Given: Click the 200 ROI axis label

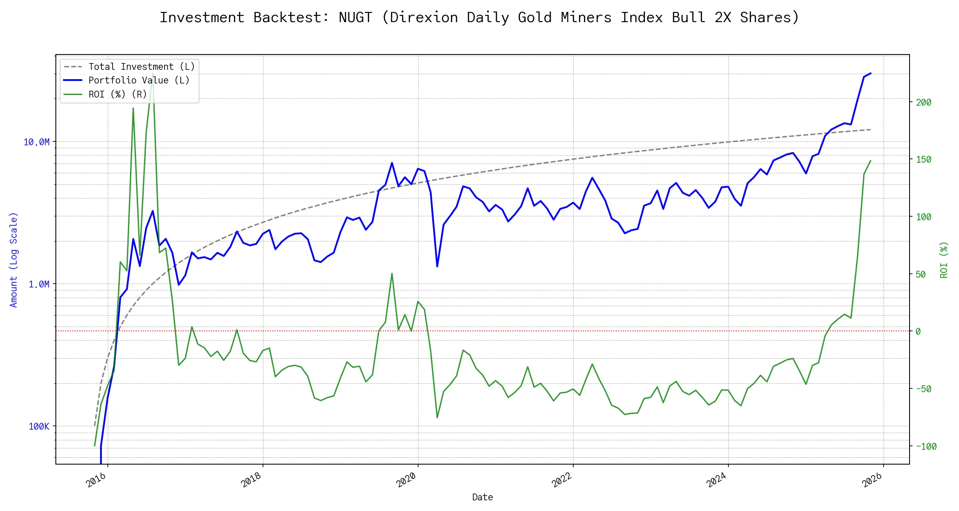Looking at the screenshot, I should pos(924,103).
